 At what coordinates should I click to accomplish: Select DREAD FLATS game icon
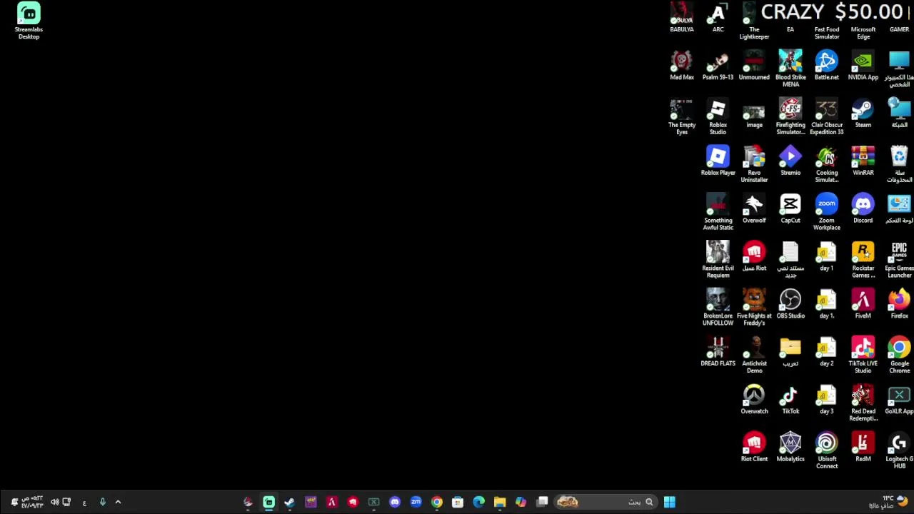coord(718,352)
